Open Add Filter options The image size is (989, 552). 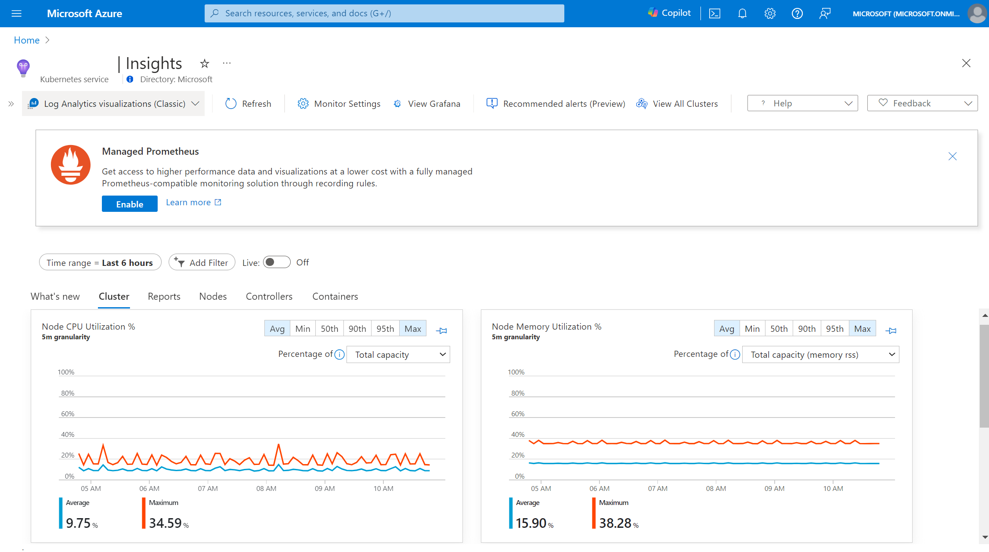coord(201,262)
